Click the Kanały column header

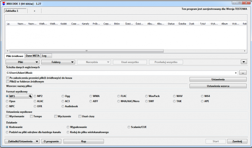pyautogui.click(x=86, y=24)
